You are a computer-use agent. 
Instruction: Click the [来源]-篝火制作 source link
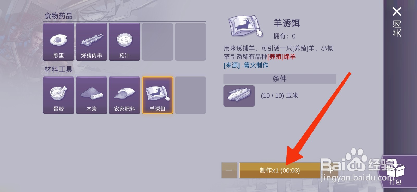click(246, 65)
